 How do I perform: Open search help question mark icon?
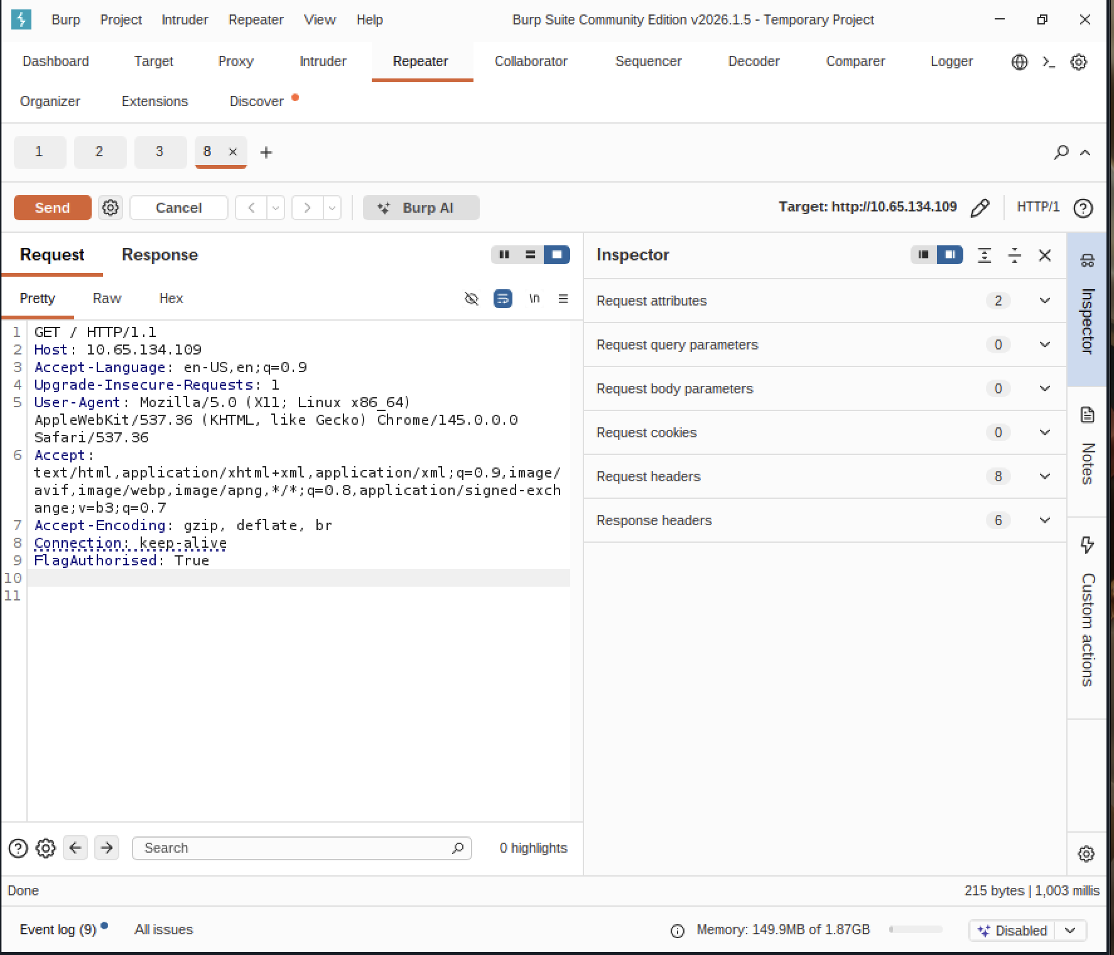[18, 848]
